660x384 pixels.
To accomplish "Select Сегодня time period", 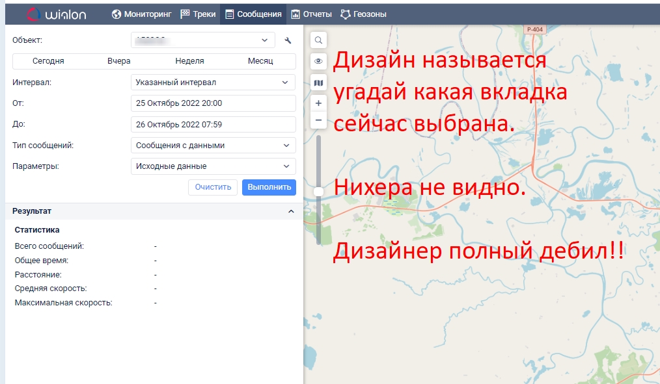I will pyautogui.click(x=48, y=61).
